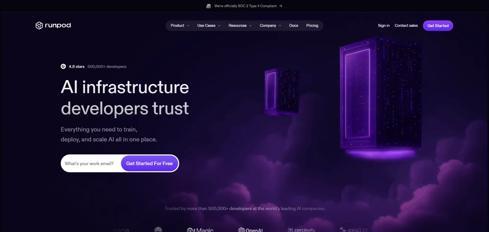Click the Sign in link
Viewport: 489px width, 232px height.
pos(384,26)
